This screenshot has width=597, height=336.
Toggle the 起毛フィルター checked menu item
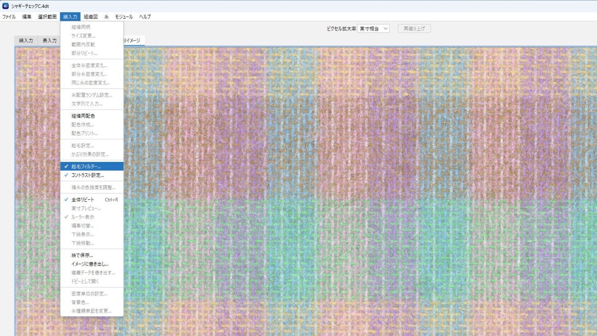pyautogui.click(x=86, y=166)
